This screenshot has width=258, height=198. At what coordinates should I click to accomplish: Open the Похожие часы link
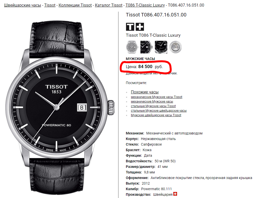(x=145, y=92)
